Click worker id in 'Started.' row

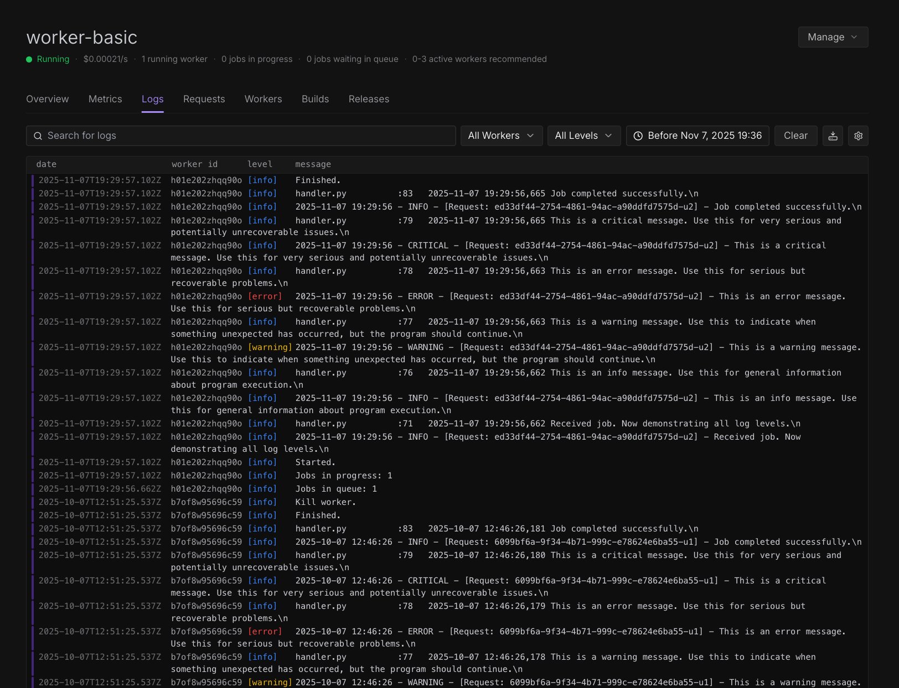click(x=206, y=462)
